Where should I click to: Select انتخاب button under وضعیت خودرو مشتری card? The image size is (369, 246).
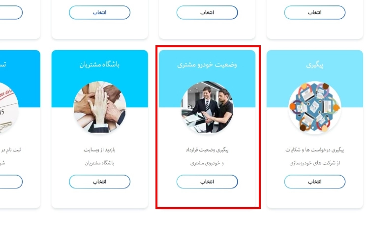pyautogui.click(x=207, y=182)
